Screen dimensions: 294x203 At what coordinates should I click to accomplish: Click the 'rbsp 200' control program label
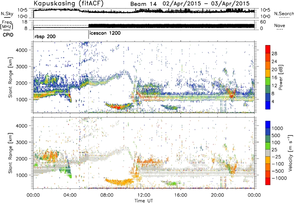tap(45, 36)
